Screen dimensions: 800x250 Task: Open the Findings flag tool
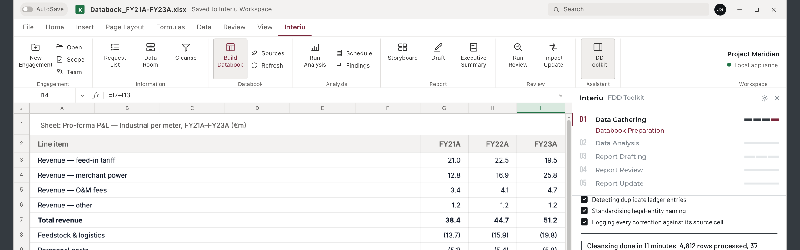353,65
